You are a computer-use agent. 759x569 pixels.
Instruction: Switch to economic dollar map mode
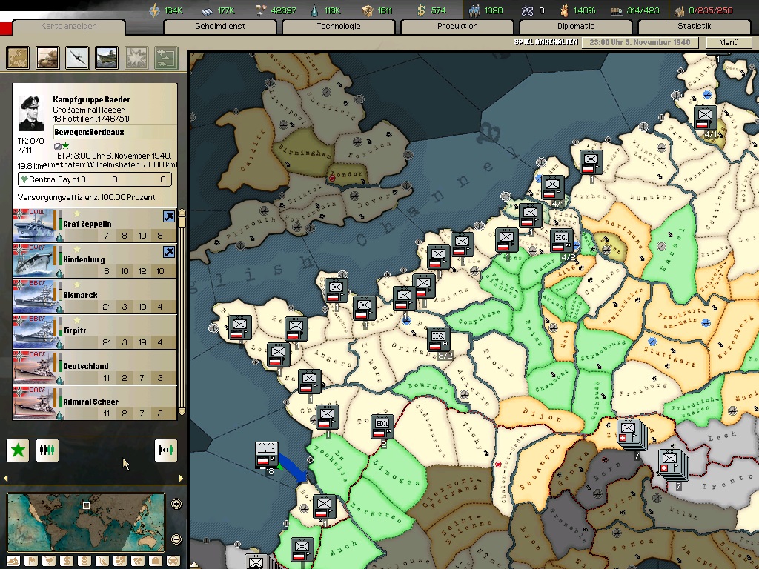click(x=67, y=562)
